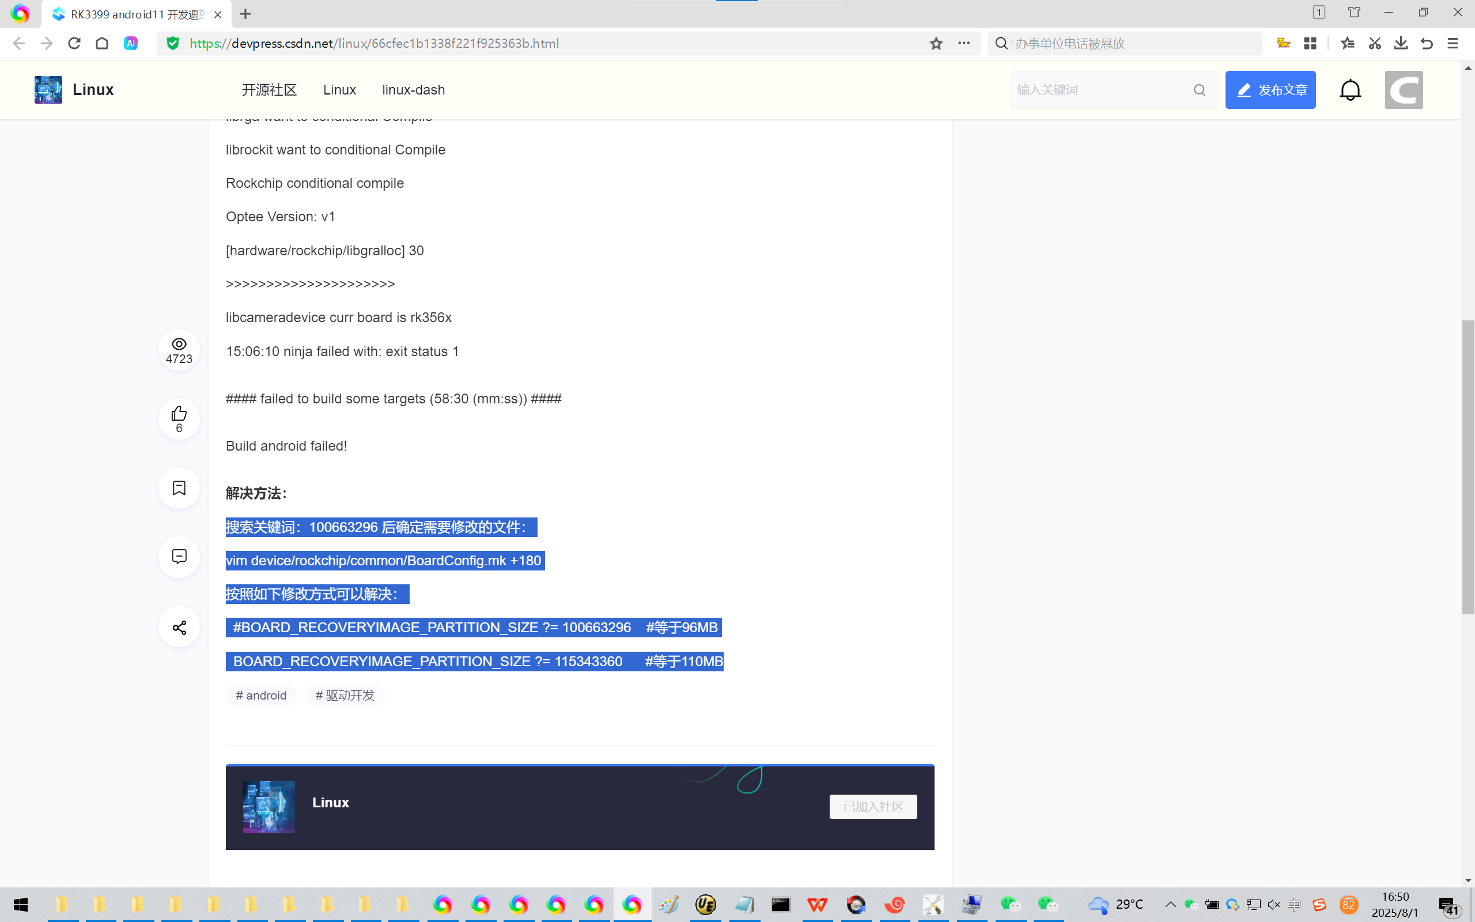Click the 已加入社区 button
Viewport: 1475px width, 922px height.
[x=873, y=806]
